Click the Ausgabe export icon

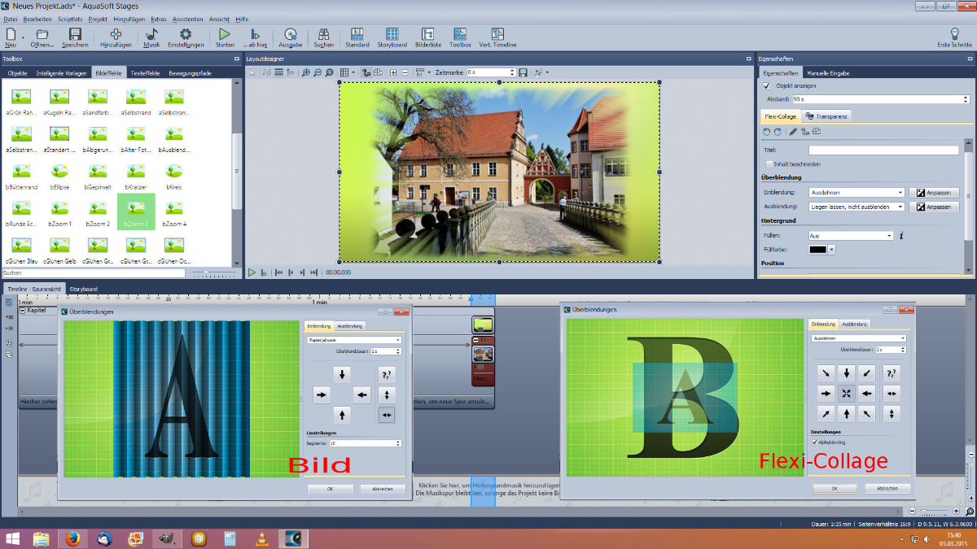[291, 37]
